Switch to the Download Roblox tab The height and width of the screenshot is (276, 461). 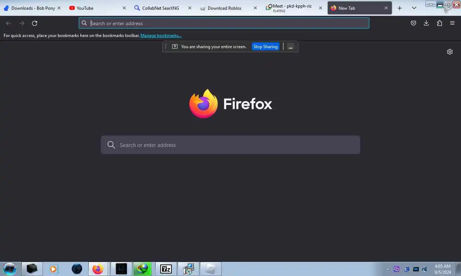click(x=228, y=8)
